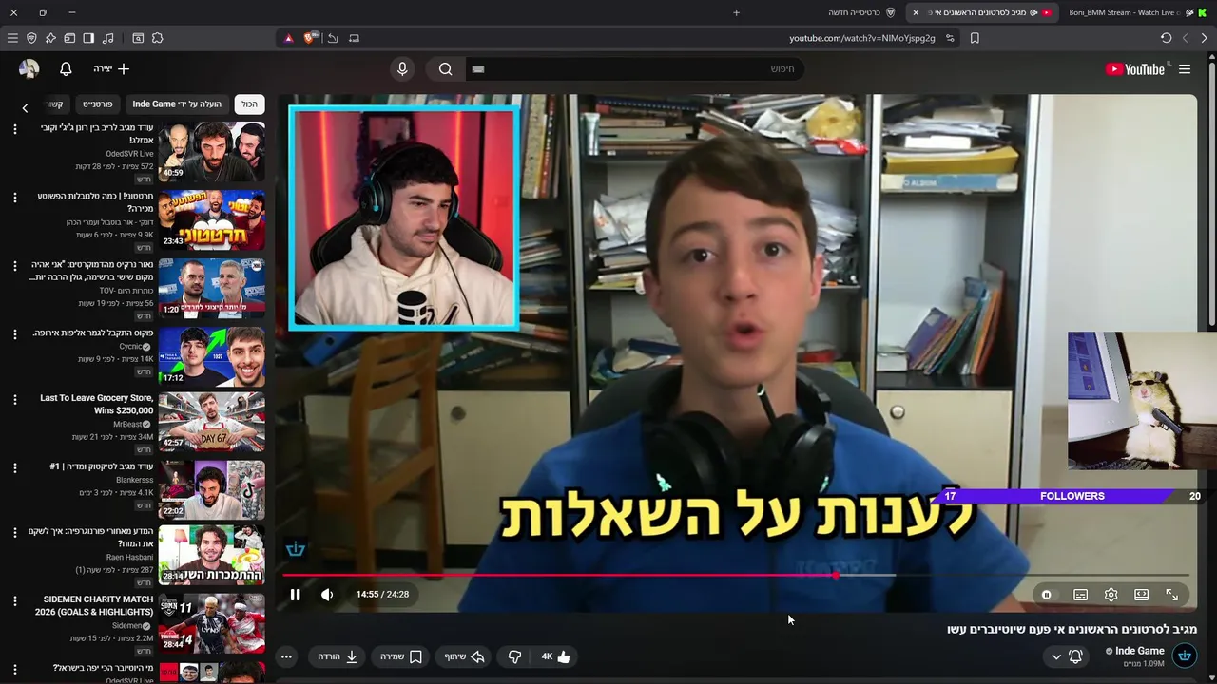Expand the notification bell dropdown for Inde Game

1066,656
